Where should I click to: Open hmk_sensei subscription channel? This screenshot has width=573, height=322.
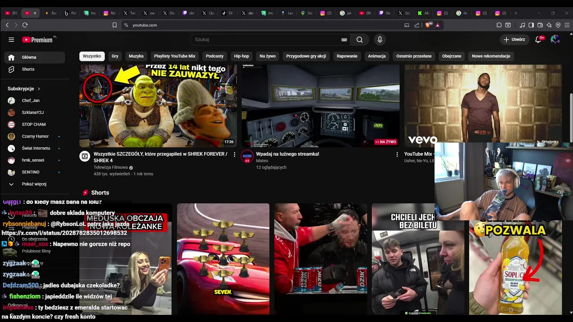pos(34,160)
